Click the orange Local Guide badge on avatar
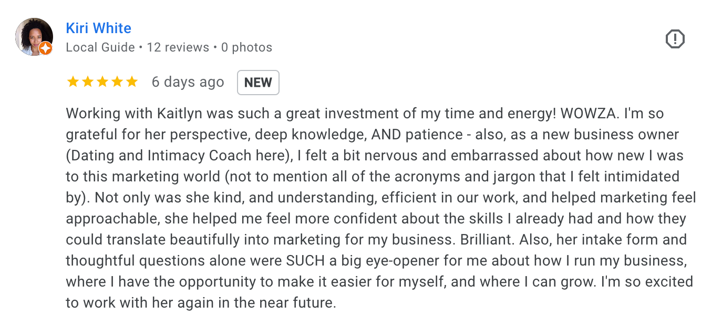Screen dimensions: 722x326 coord(46,48)
